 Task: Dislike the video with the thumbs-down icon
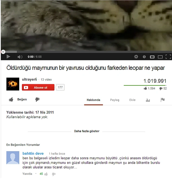[37, 99]
